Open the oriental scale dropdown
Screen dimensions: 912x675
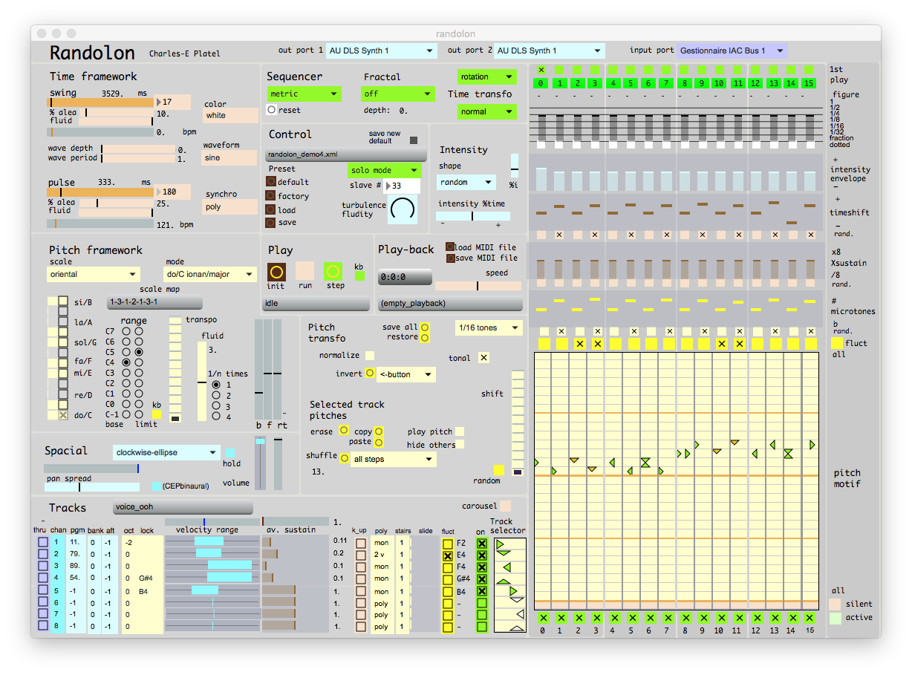pyautogui.click(x=94, y=274)
